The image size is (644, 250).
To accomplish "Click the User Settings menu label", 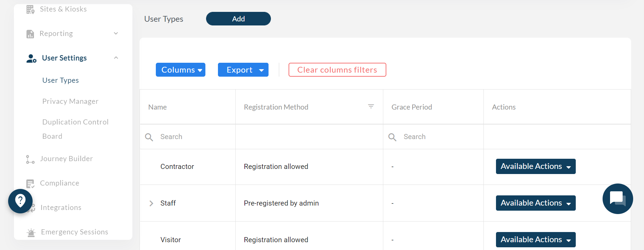I will click(x=65, y=58).
